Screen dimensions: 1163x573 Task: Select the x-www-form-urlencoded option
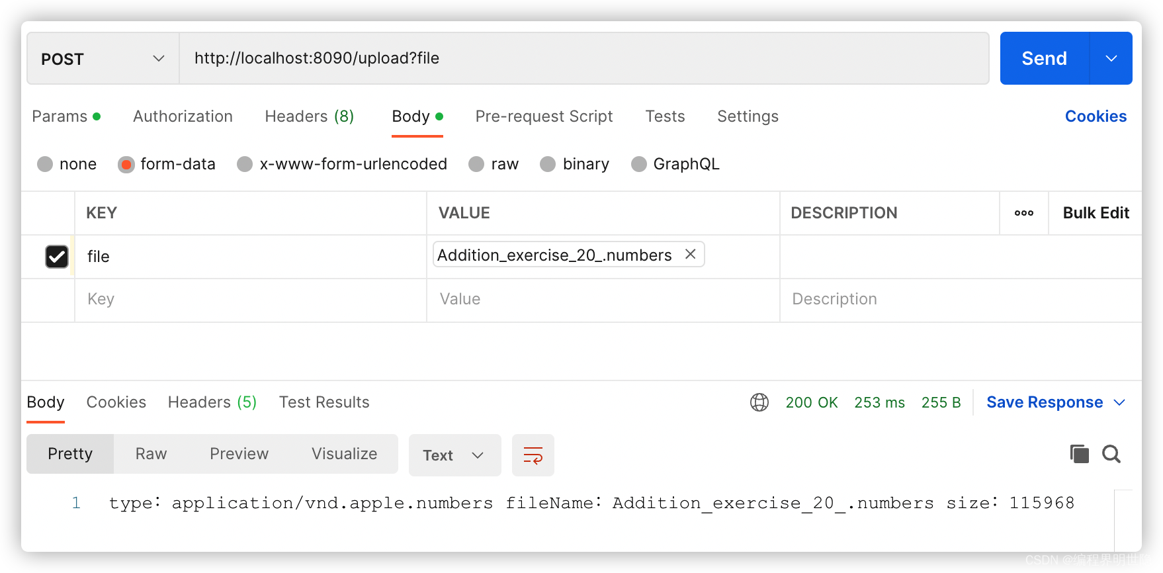245,164
